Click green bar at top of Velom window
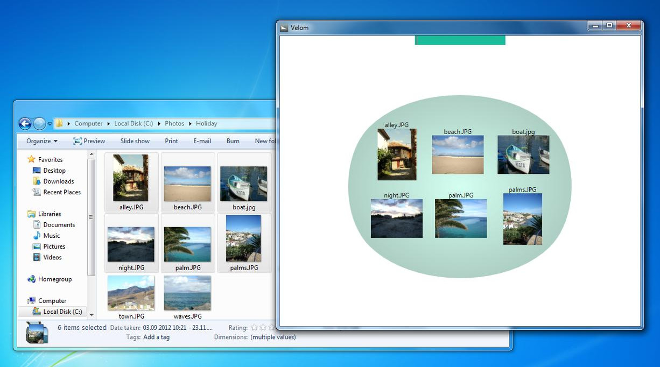Image resolution: width=660 pixels, height=367 pixels. pyautogui.click(x=460, y=40)
